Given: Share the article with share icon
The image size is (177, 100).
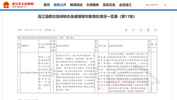Looking at the screenshot, I should 155,30.
